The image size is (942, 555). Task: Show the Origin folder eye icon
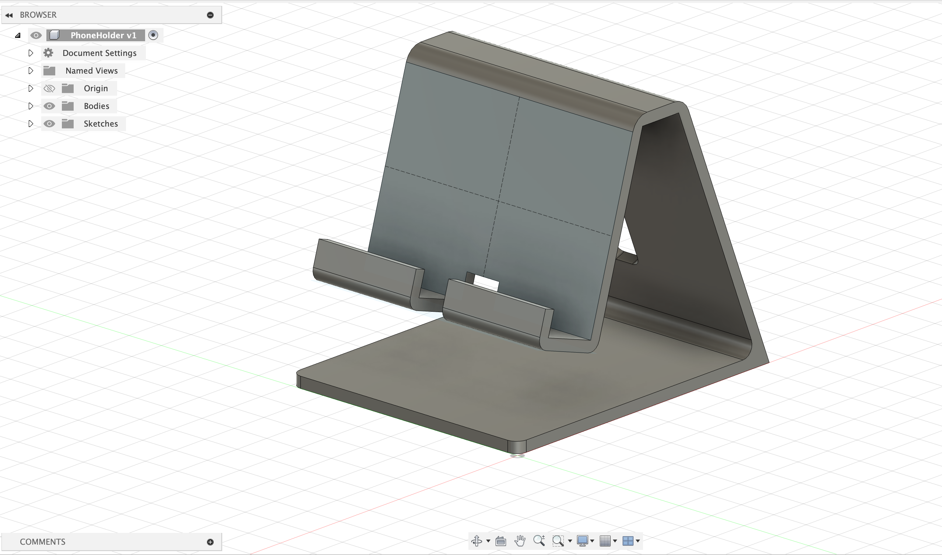pos(49,89)
